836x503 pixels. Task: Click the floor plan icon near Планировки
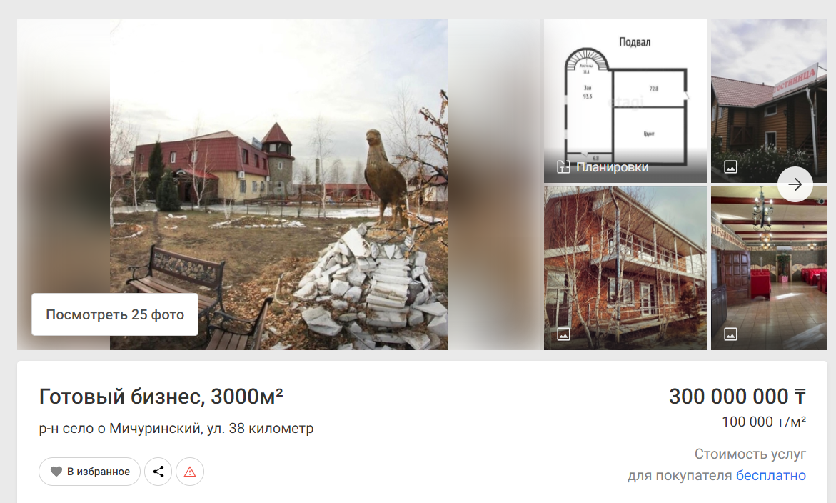pyautogui.click(x=563, y=167)
